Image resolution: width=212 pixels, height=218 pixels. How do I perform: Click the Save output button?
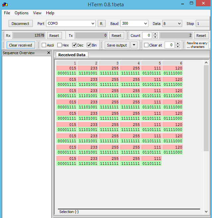tap(117, 45)
